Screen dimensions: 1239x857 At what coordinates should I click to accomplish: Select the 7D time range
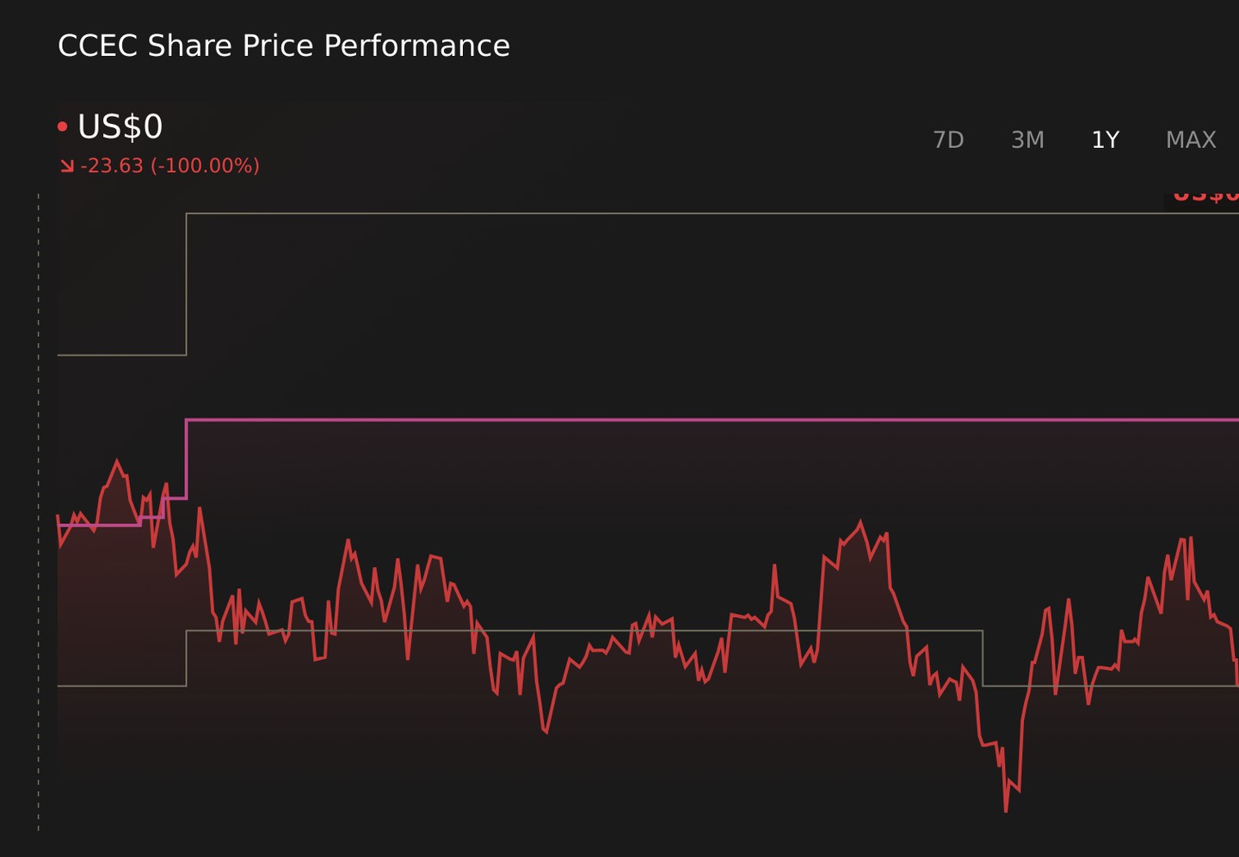click(x=948, y=139)
